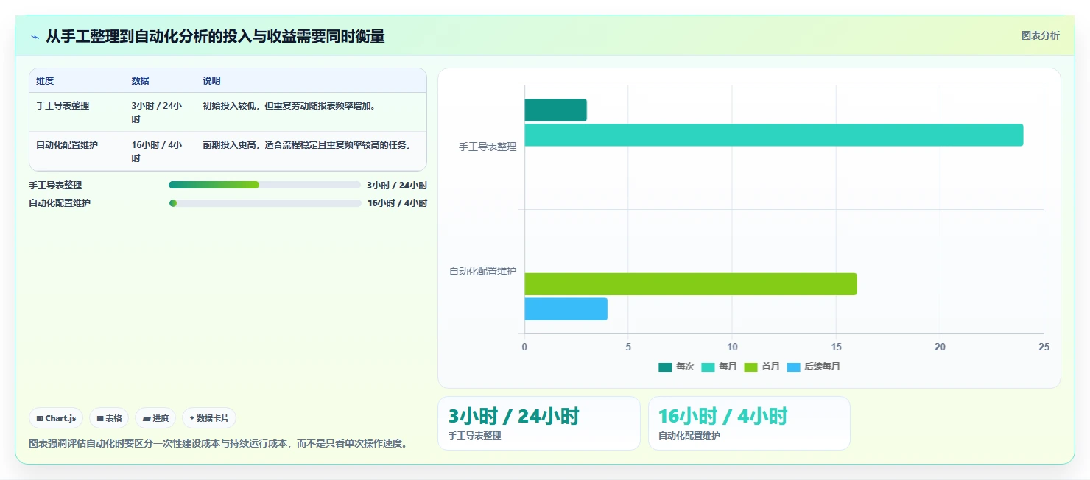
Task: Click the blue 4-hour bar
Action: pos(566,309)
